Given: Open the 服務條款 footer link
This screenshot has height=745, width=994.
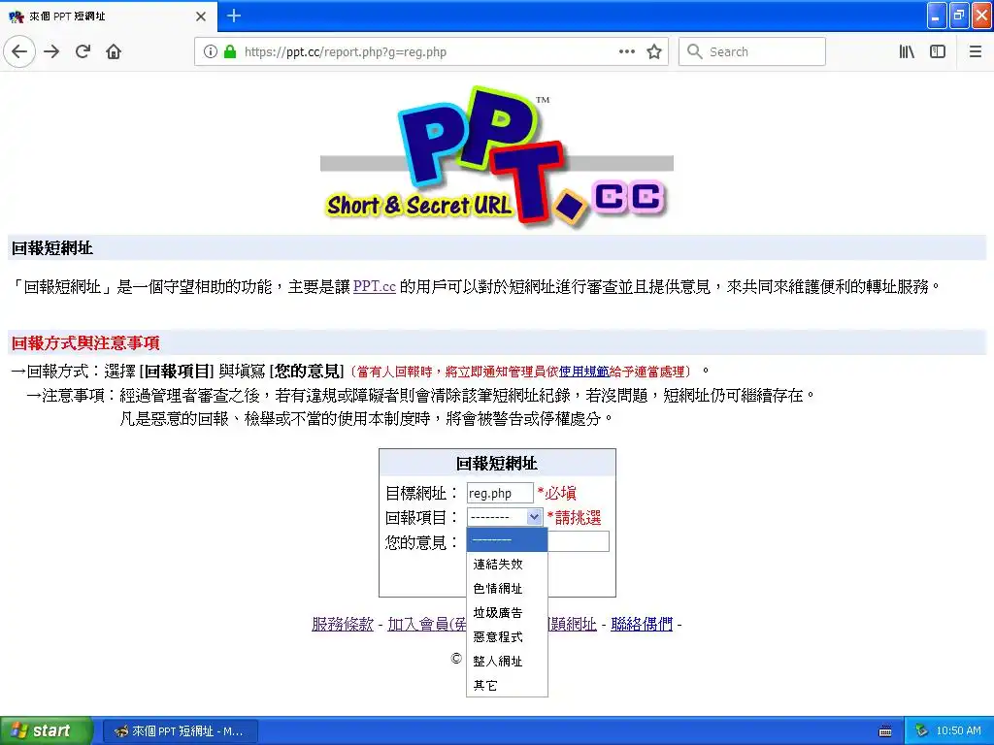Looking at the screenshot, I should tap(343, 624).
